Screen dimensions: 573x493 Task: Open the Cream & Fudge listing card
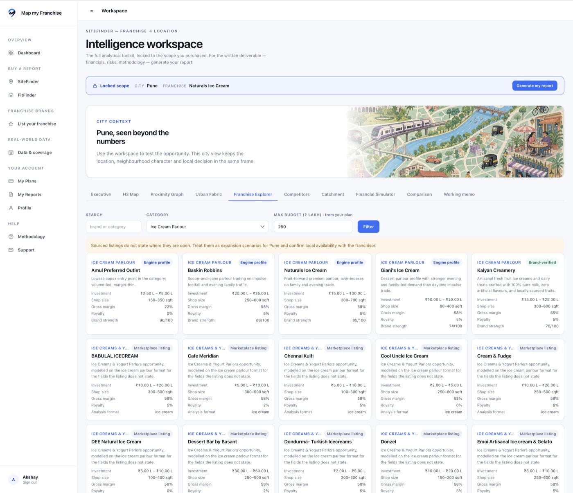(x=518, y=380)
